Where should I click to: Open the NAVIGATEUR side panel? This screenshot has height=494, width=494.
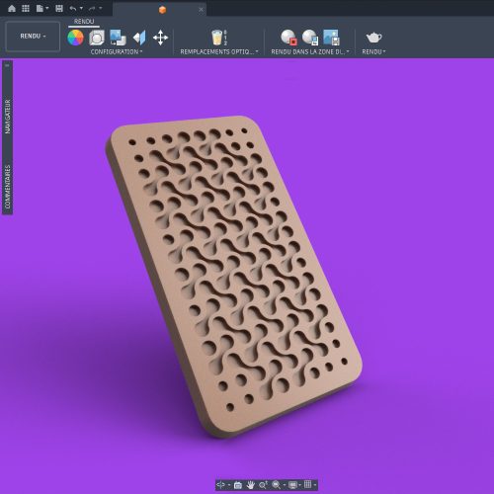coord(8,117)
